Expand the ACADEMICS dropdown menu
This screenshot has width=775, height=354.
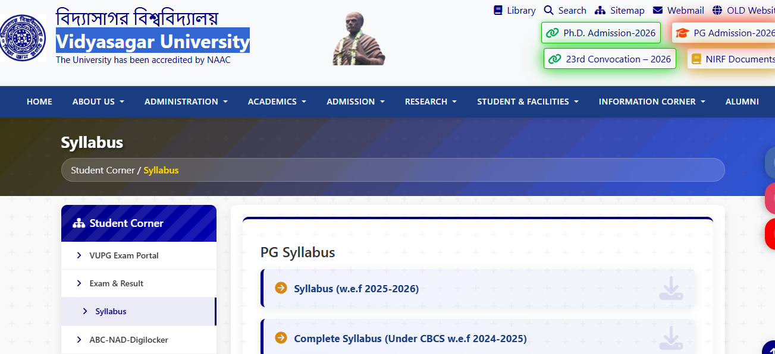[x=277, y=102]
